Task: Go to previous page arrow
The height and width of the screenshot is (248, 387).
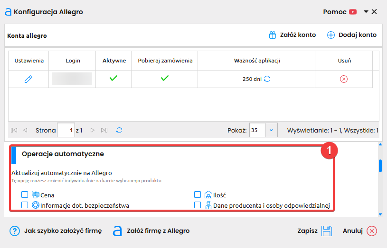Action: tap(25, 130)
